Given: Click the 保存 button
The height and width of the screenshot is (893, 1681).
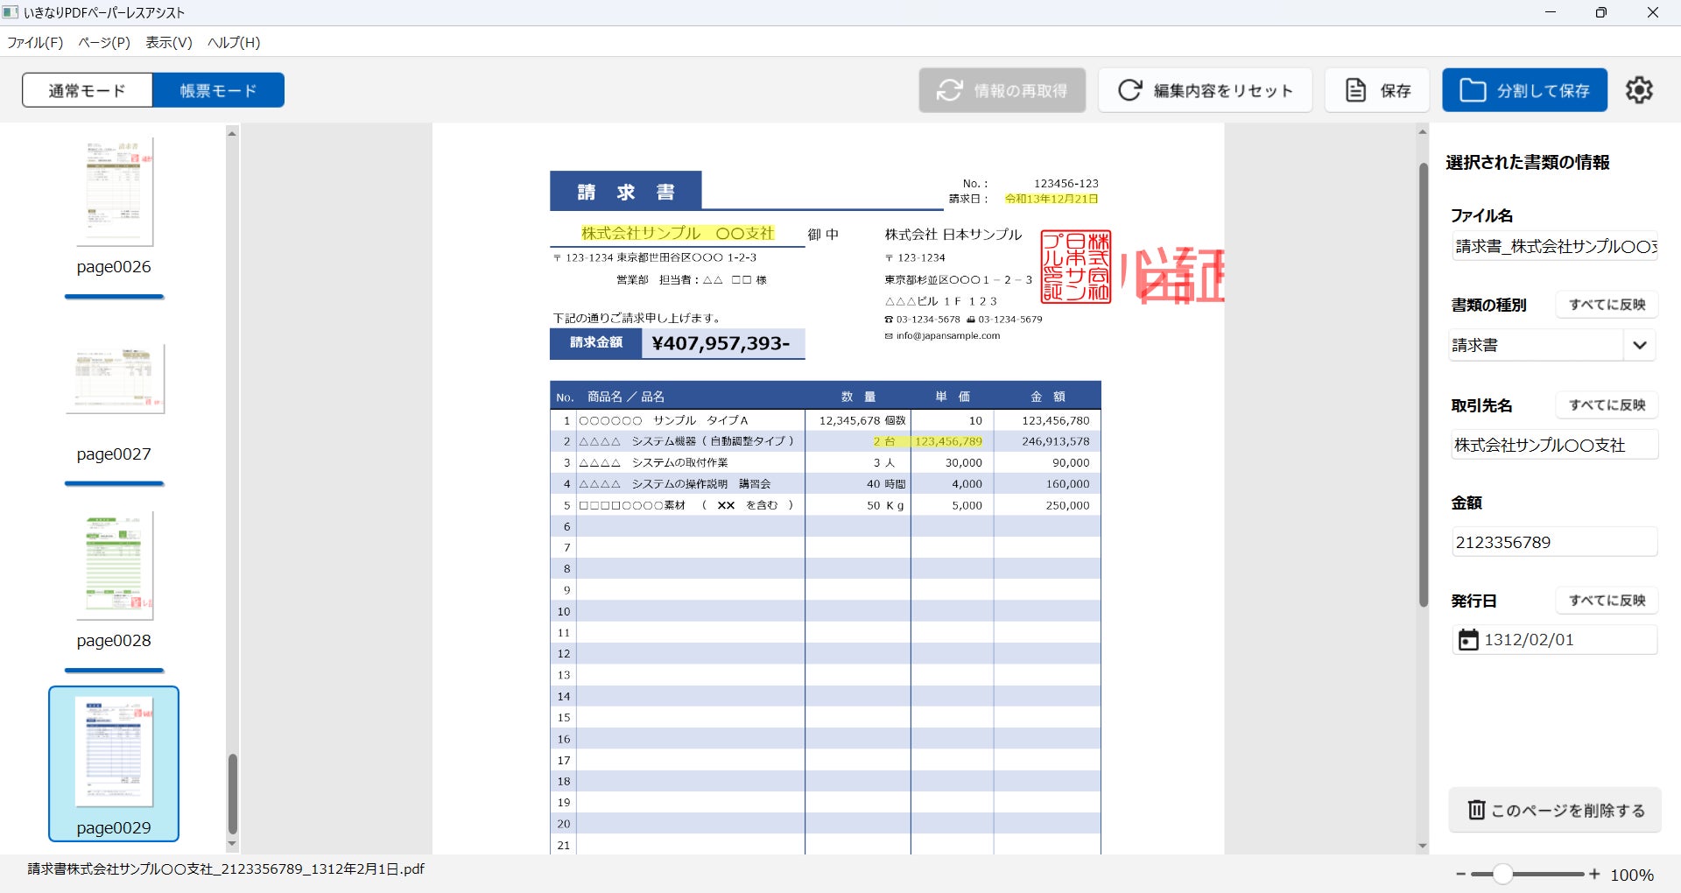Looking at the screenshot, I should (x=1376, y=90).
